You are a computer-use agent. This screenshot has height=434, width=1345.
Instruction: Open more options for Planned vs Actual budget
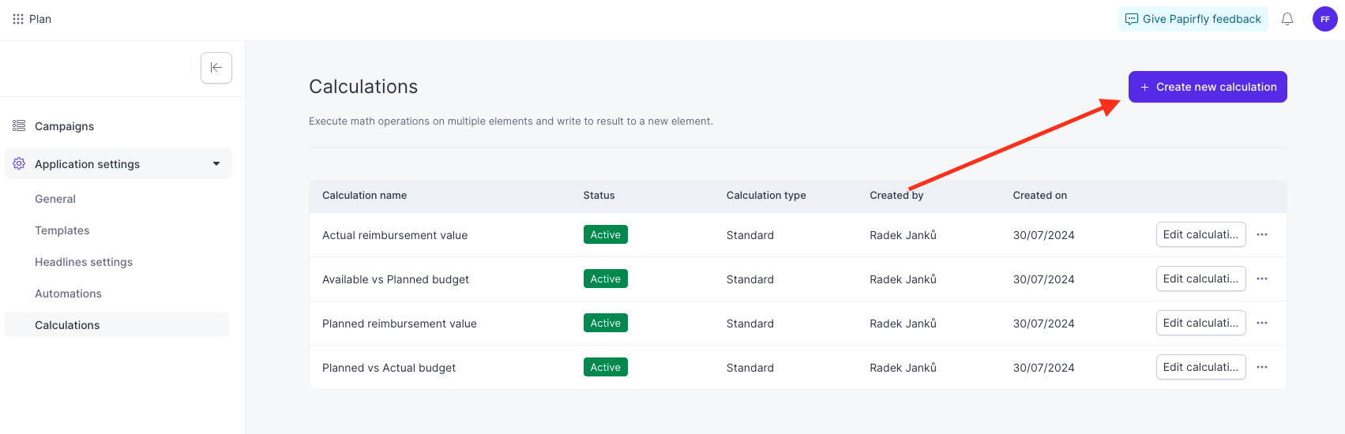click(x=1262, y=367)
